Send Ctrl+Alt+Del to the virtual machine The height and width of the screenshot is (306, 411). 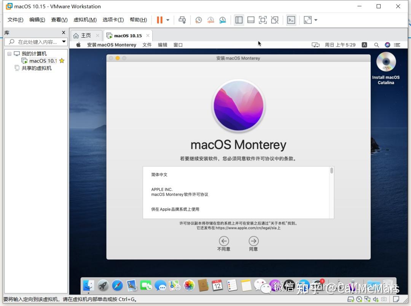(x=182, y=20)
